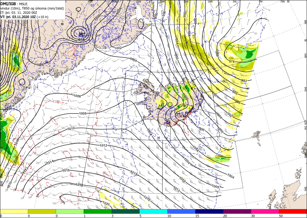
Task: Click the '1015' pressure value below the H
Action: (x=81, y=40)
